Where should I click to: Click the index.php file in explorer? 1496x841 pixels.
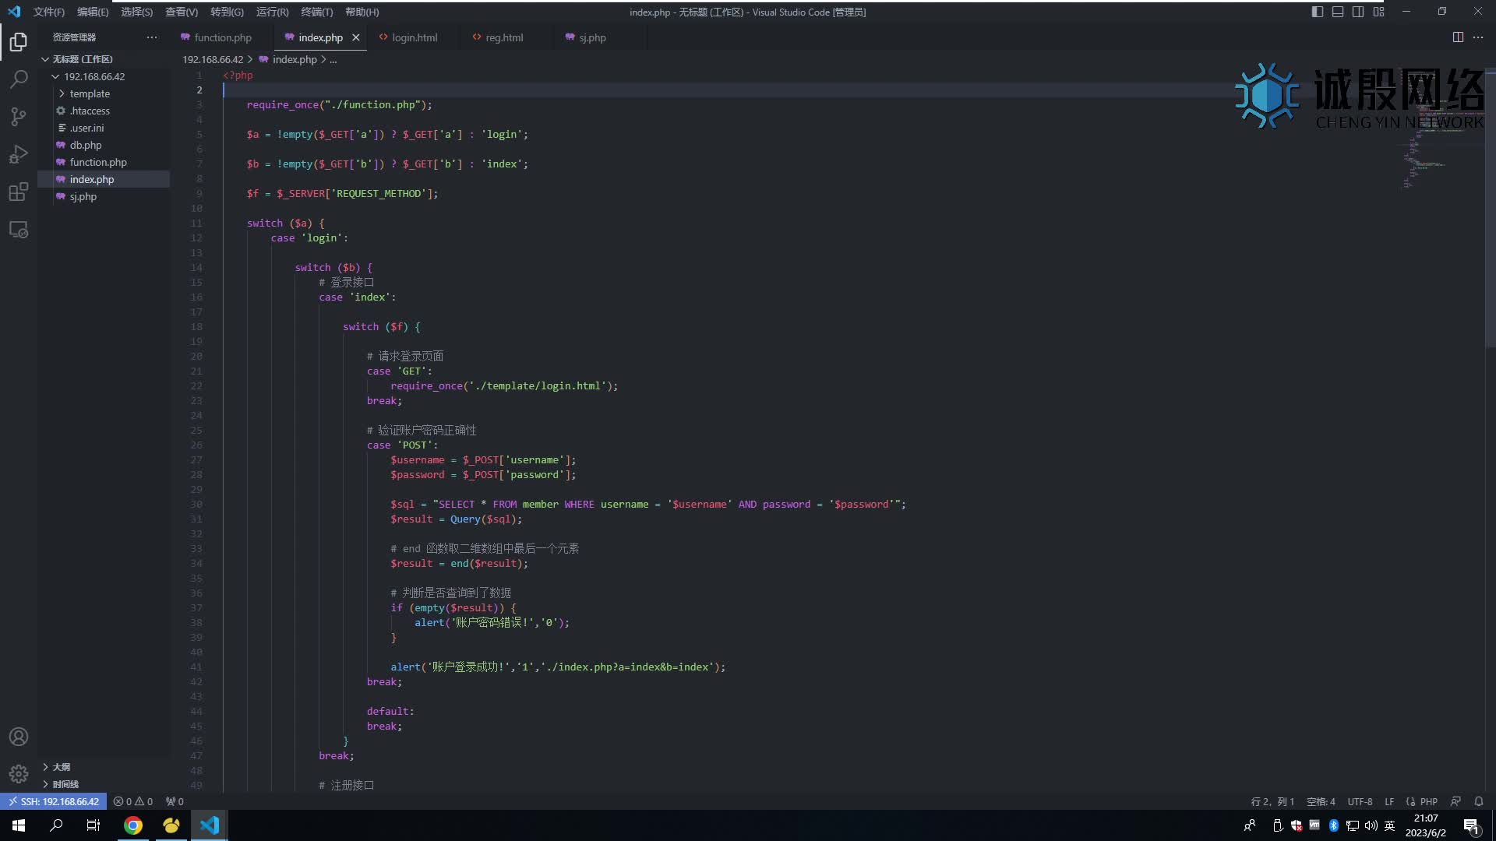pyautogui.click(x=91, y=178)
